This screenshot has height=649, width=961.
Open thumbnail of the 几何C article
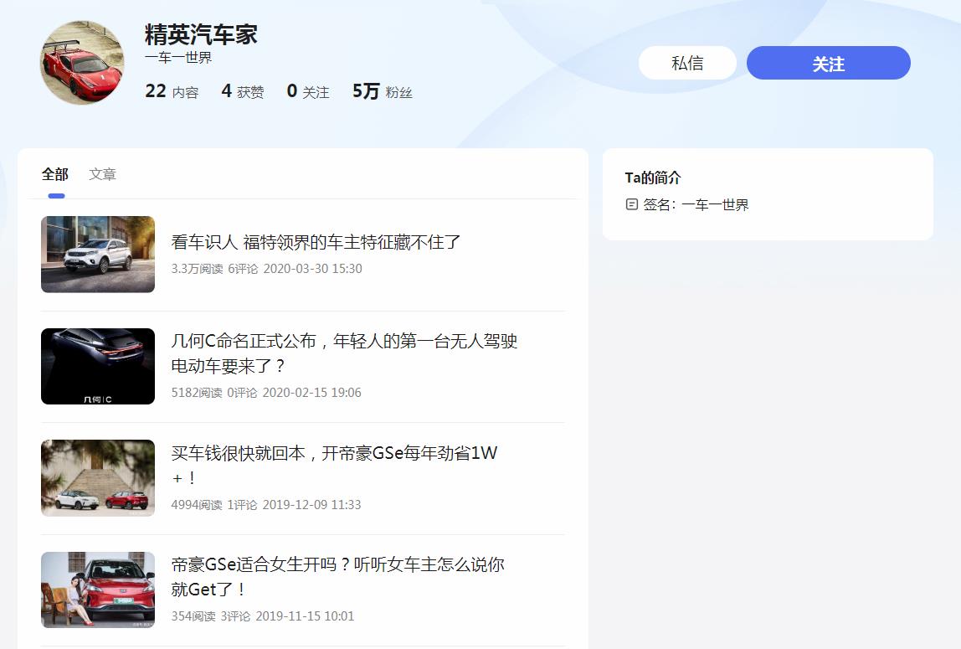(x=98, y=367)
